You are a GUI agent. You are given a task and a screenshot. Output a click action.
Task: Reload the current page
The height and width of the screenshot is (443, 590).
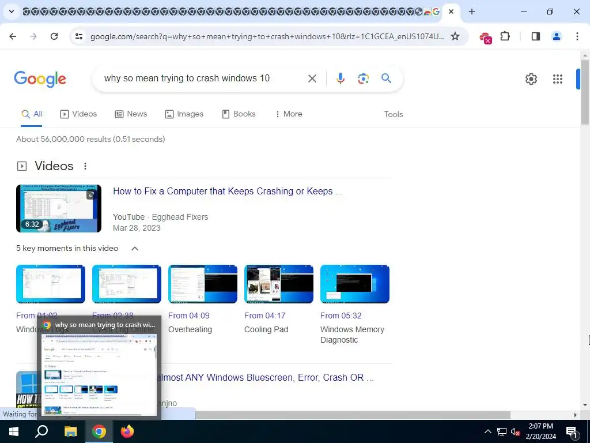point(54,36)
